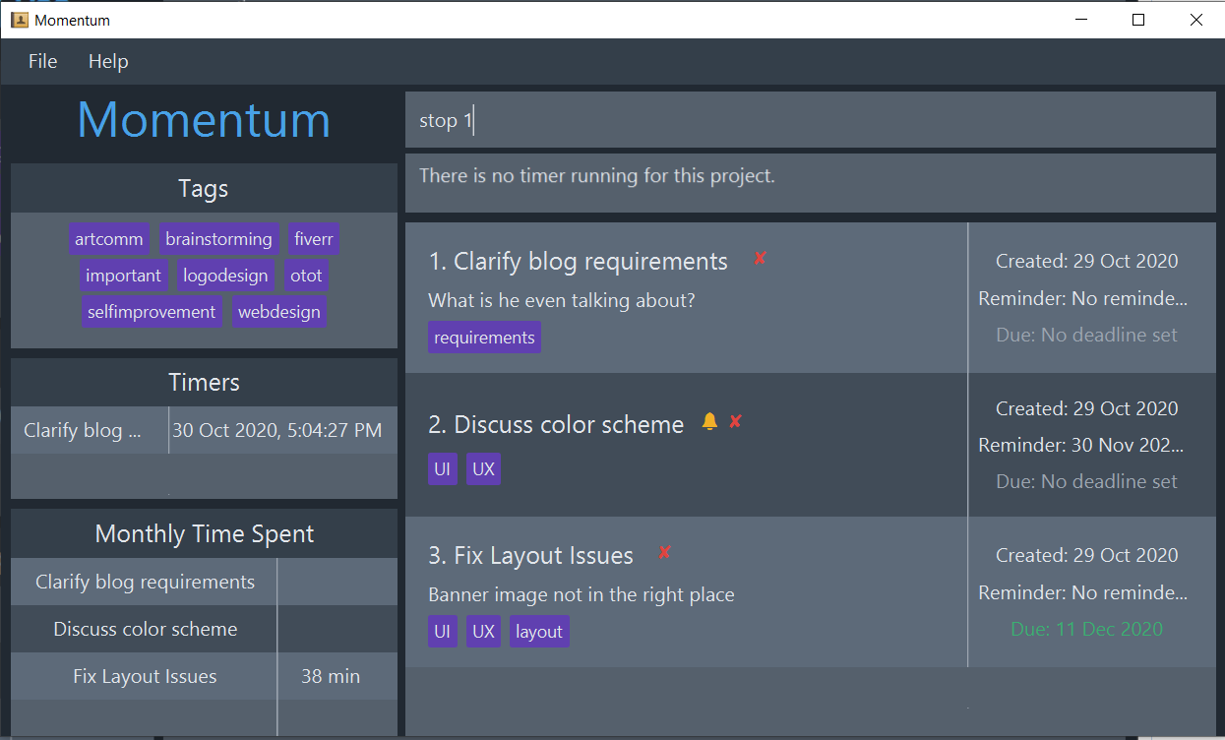Click the Tags panel header

tap(204, 188)
